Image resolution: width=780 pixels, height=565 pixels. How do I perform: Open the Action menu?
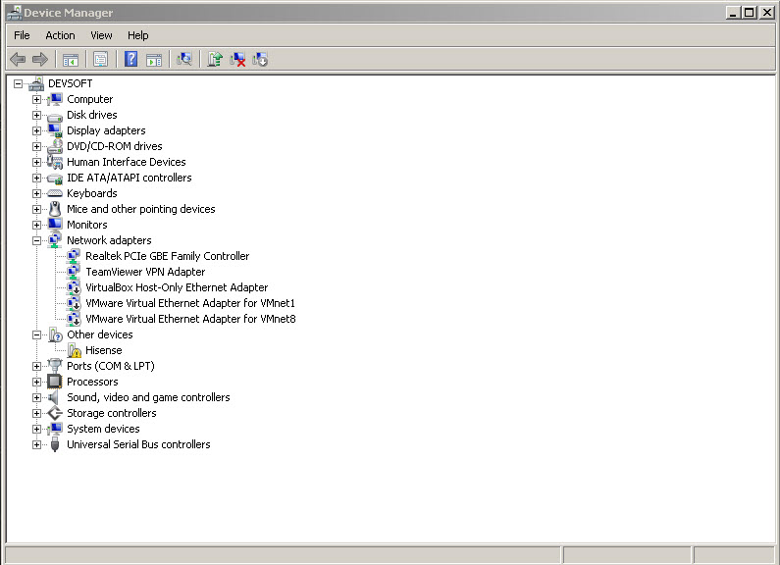[x=60, y=35]
